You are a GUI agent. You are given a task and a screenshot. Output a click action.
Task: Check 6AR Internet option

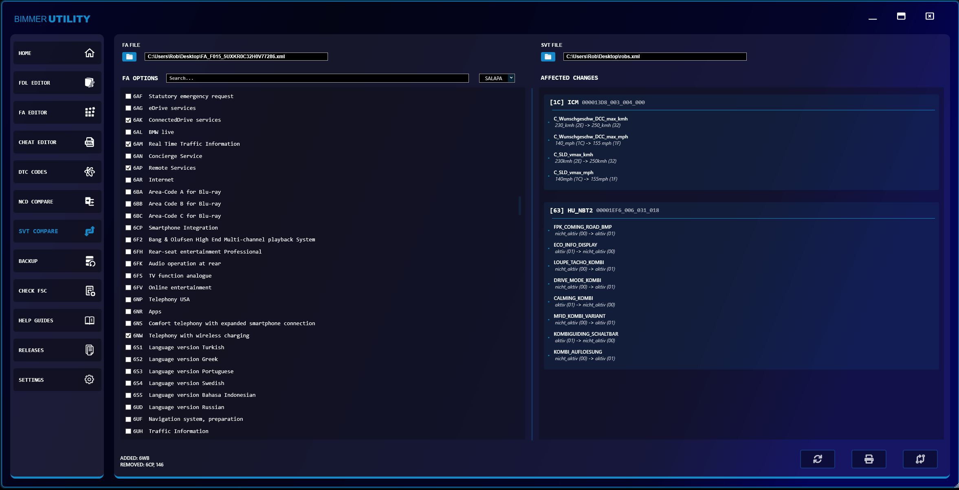pyautogui.click(x=128, y=180)
